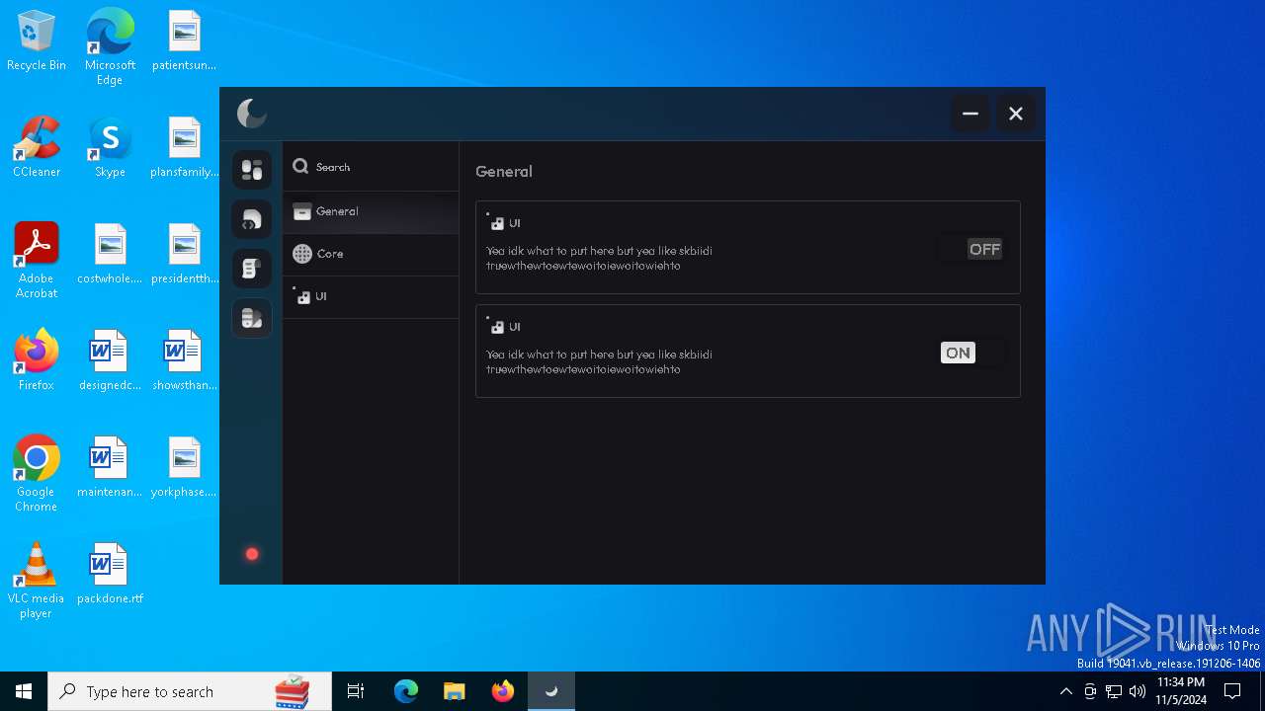Select the settings database sidebar icon
The height and width of the screenshot is (711, 1265).
pyautogui.click(x=252, y=318)
